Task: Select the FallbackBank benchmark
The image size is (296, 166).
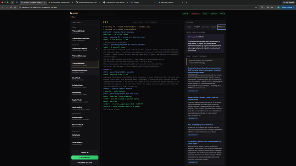Action: [85, 118]
